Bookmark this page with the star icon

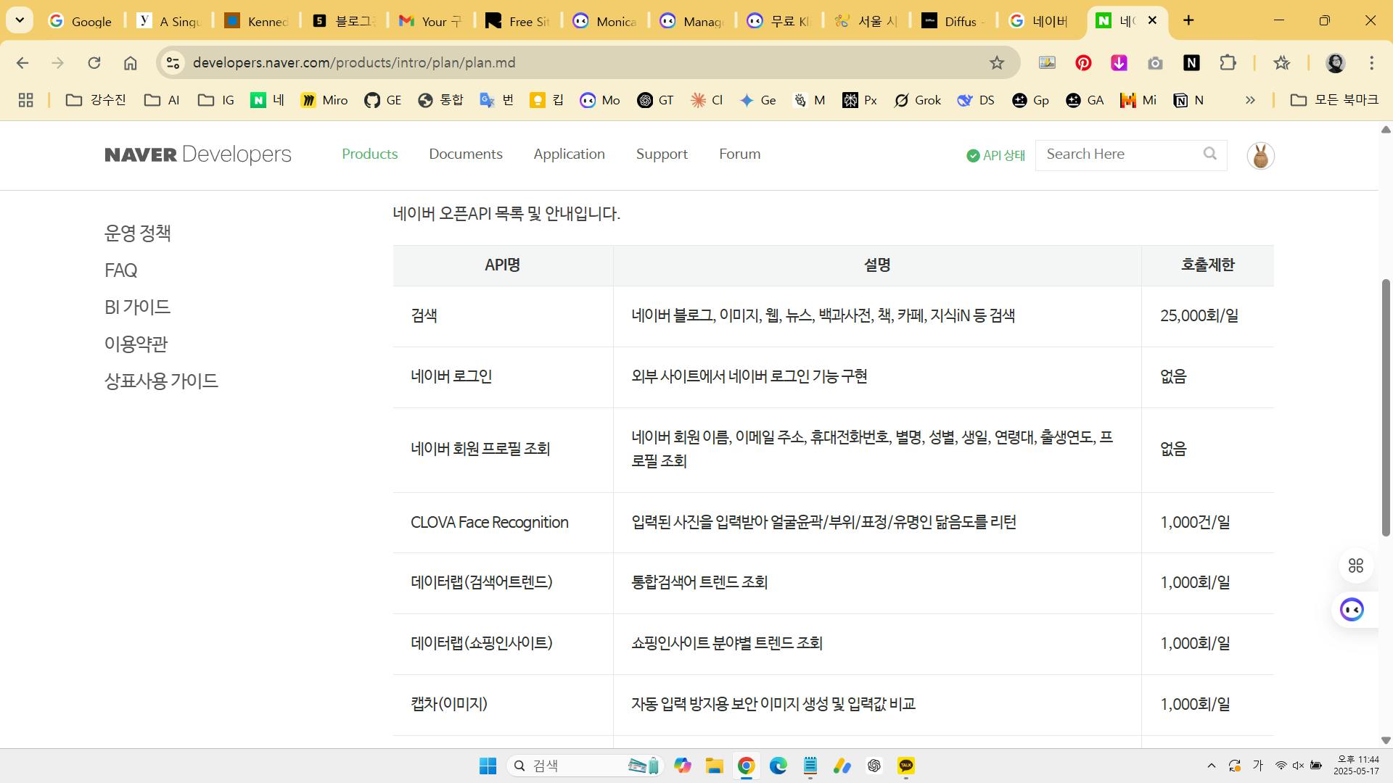click(x=997, y=63)
